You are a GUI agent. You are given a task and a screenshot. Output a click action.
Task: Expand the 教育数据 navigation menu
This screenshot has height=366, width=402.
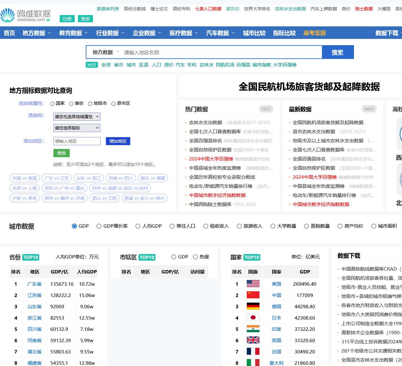(73, 33)
